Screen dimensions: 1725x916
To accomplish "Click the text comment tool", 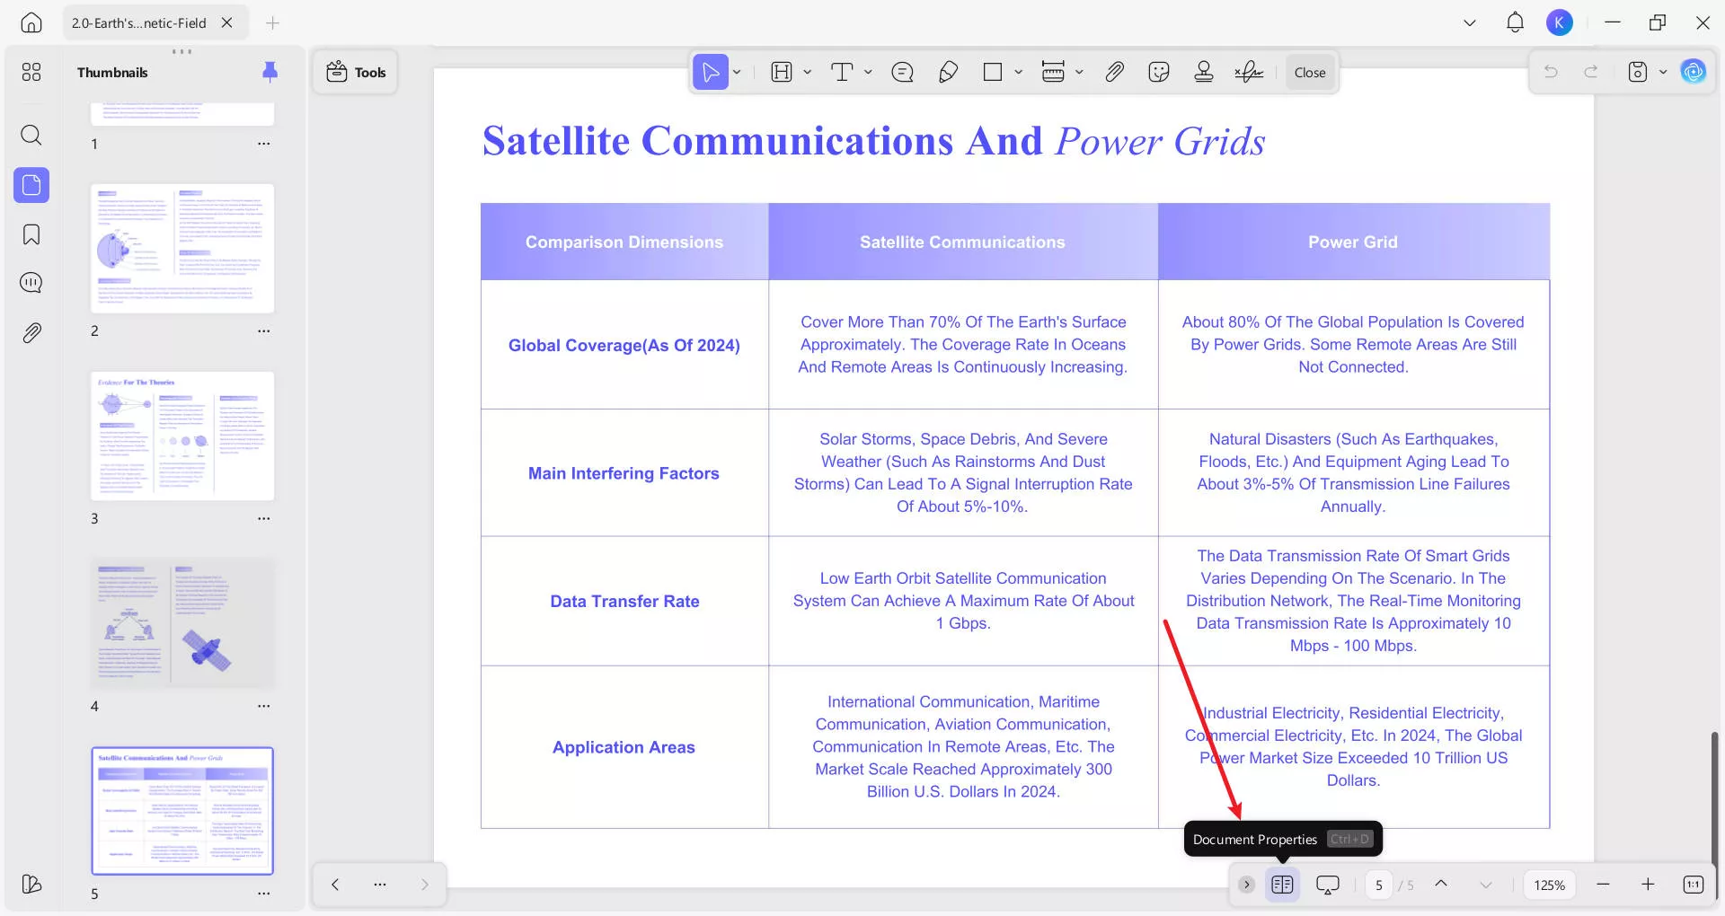I will (842, 73).
